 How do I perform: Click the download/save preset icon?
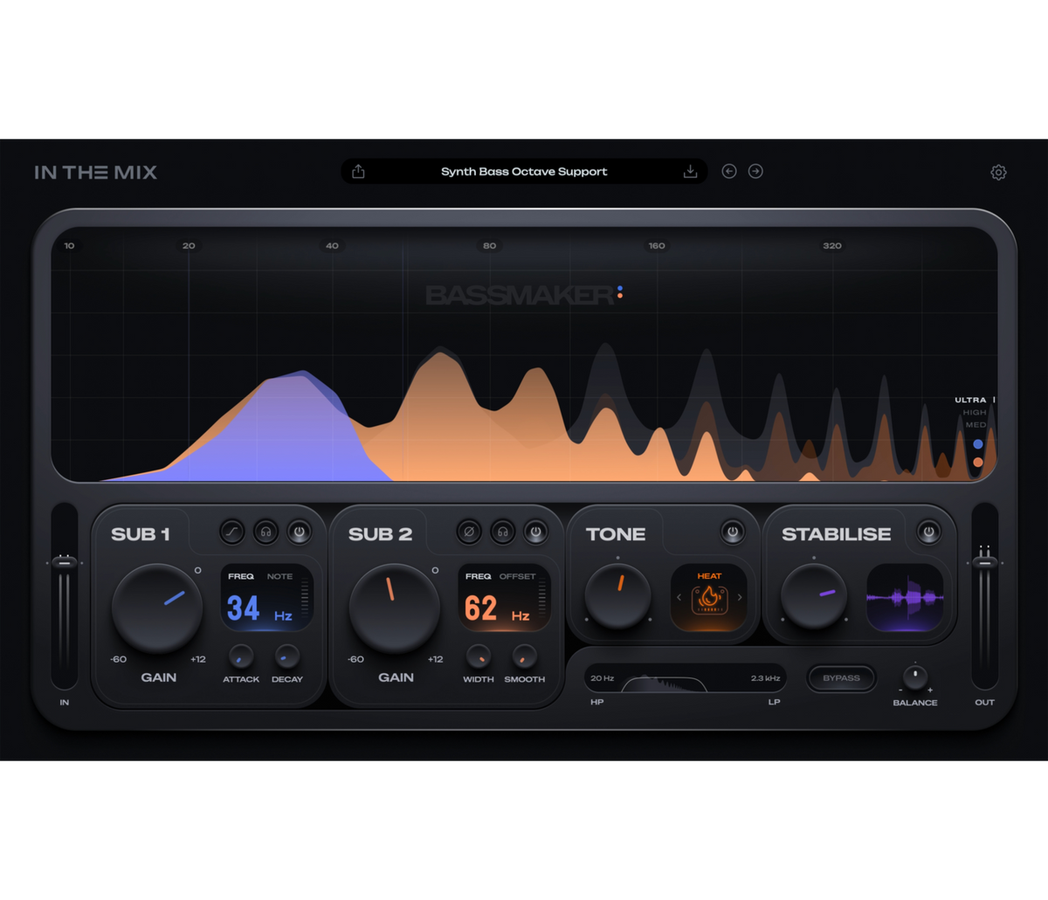(690, 172)
